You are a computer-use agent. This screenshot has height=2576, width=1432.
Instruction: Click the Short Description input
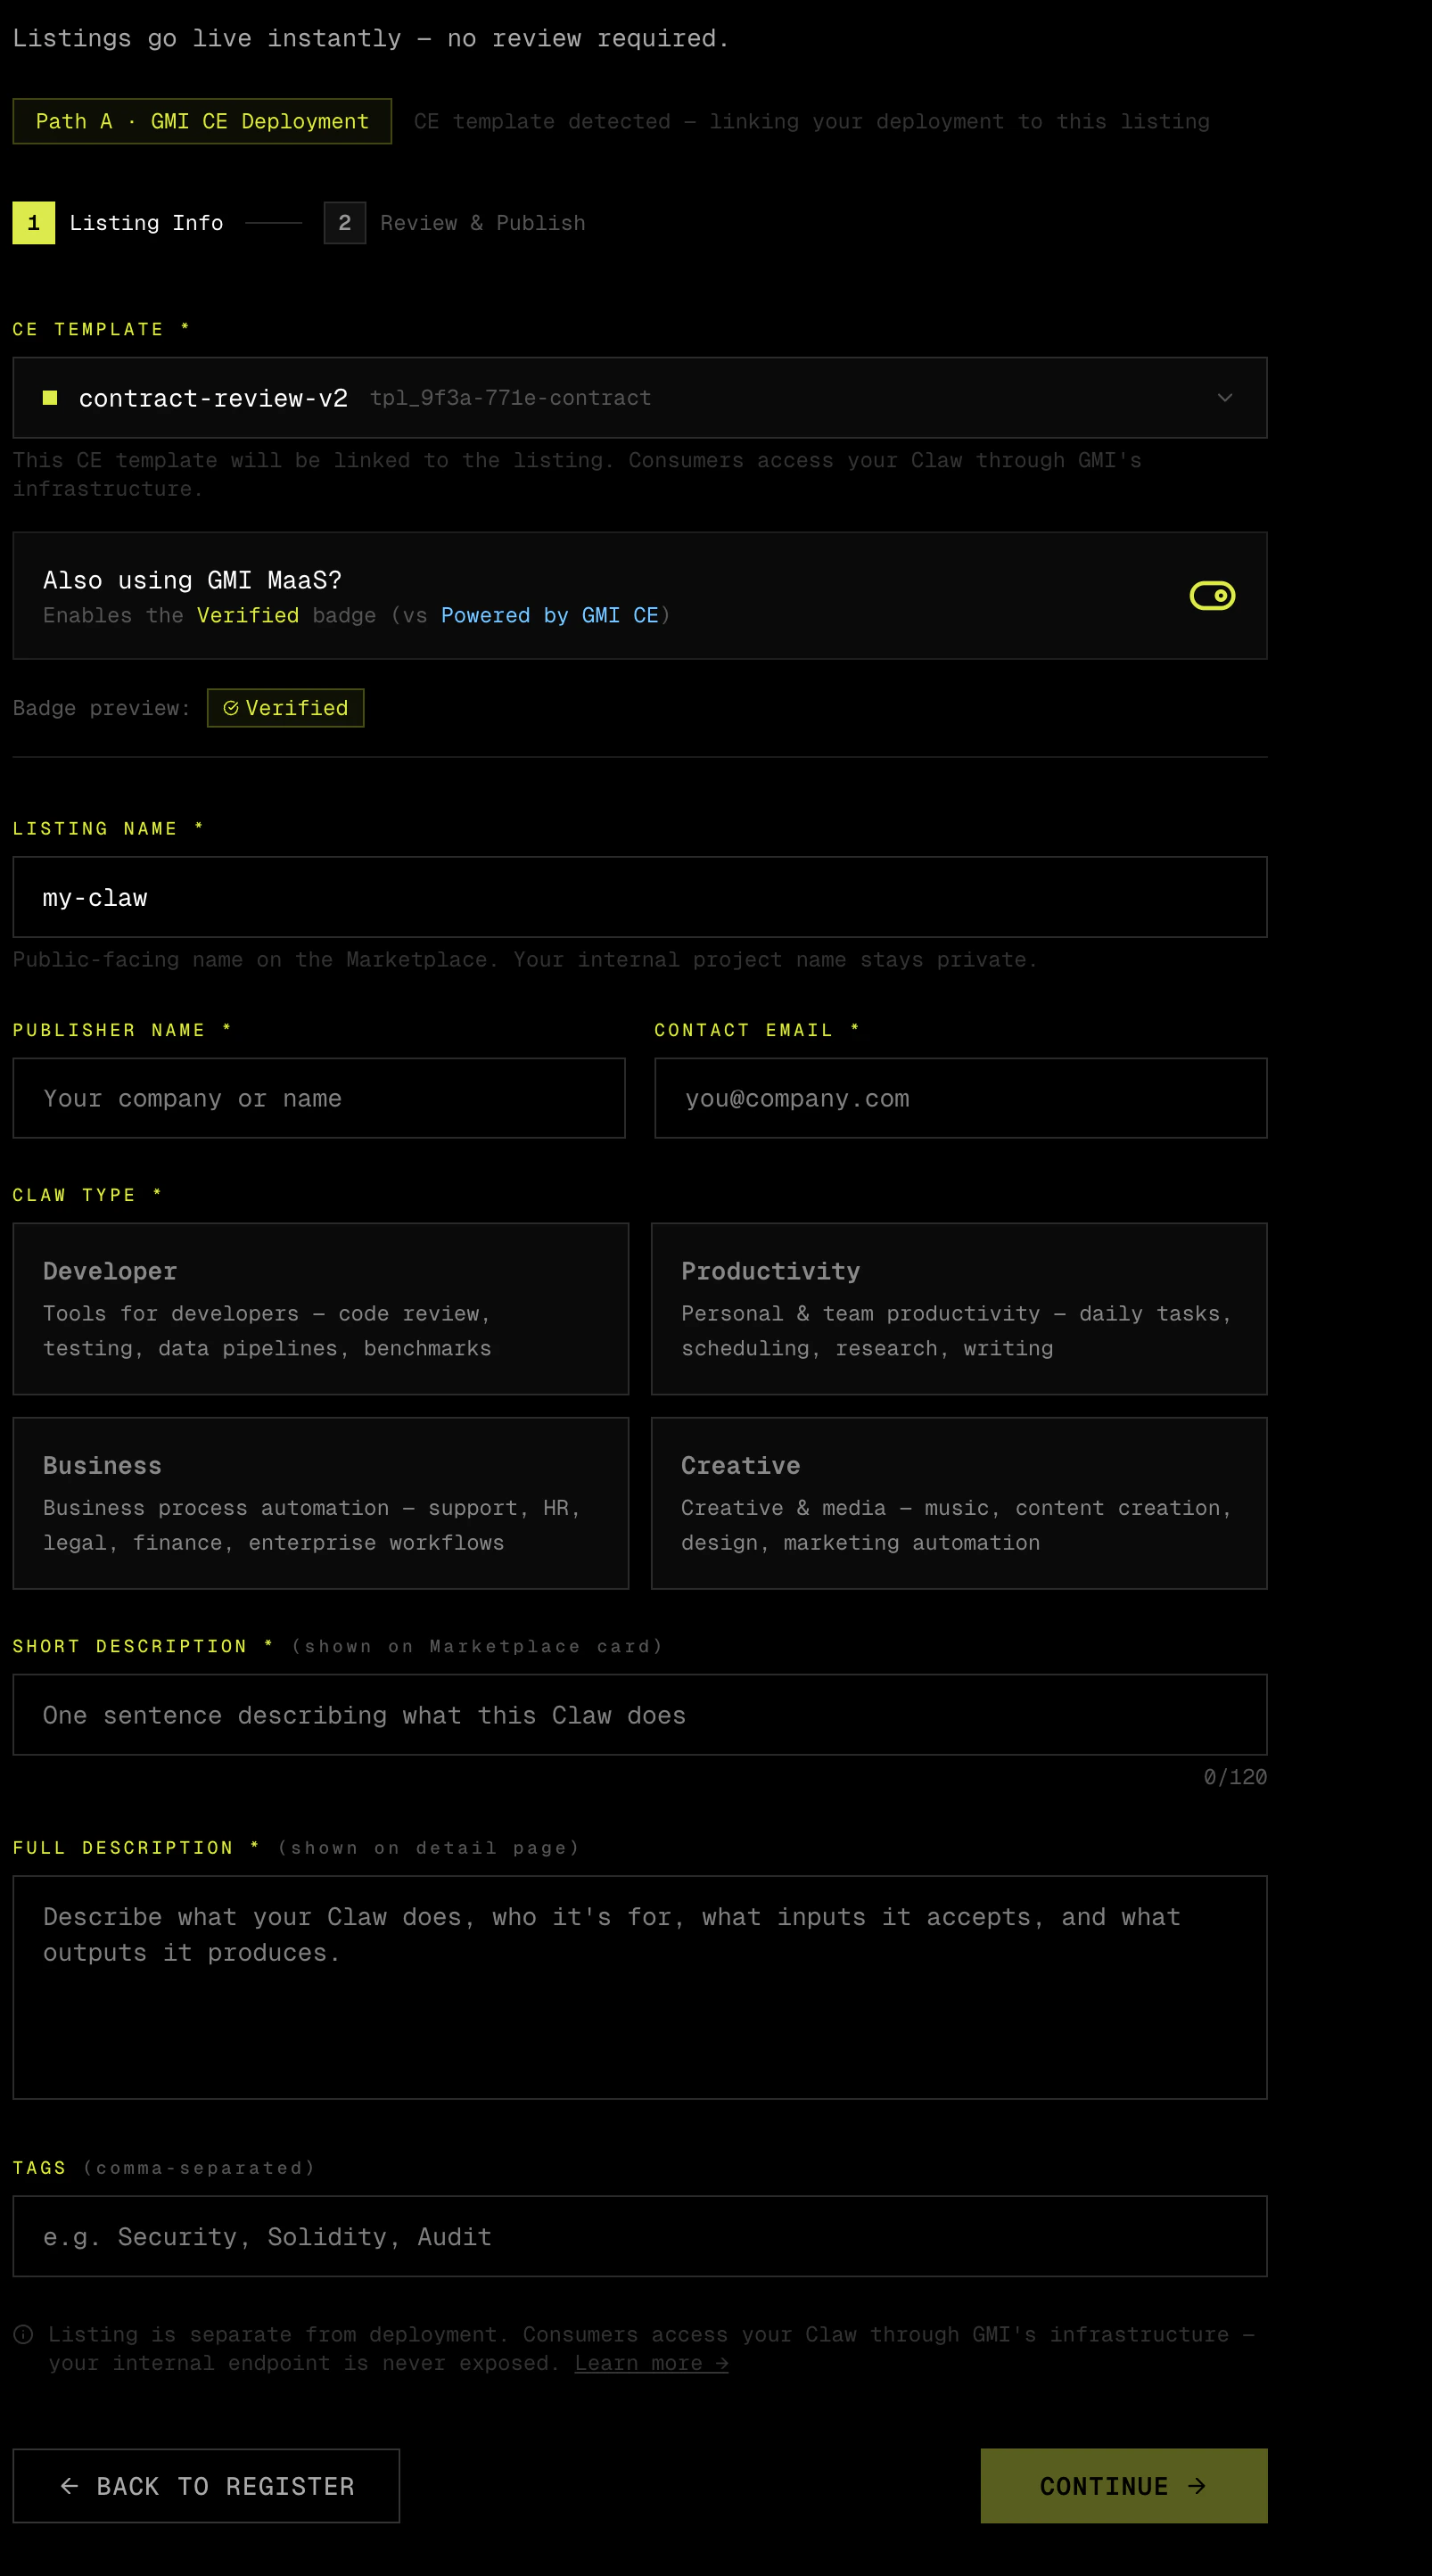(640, 1715)
